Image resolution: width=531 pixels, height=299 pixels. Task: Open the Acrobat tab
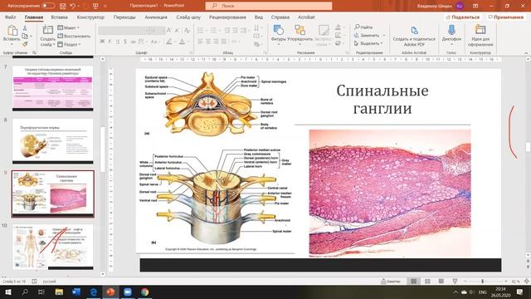306,17
